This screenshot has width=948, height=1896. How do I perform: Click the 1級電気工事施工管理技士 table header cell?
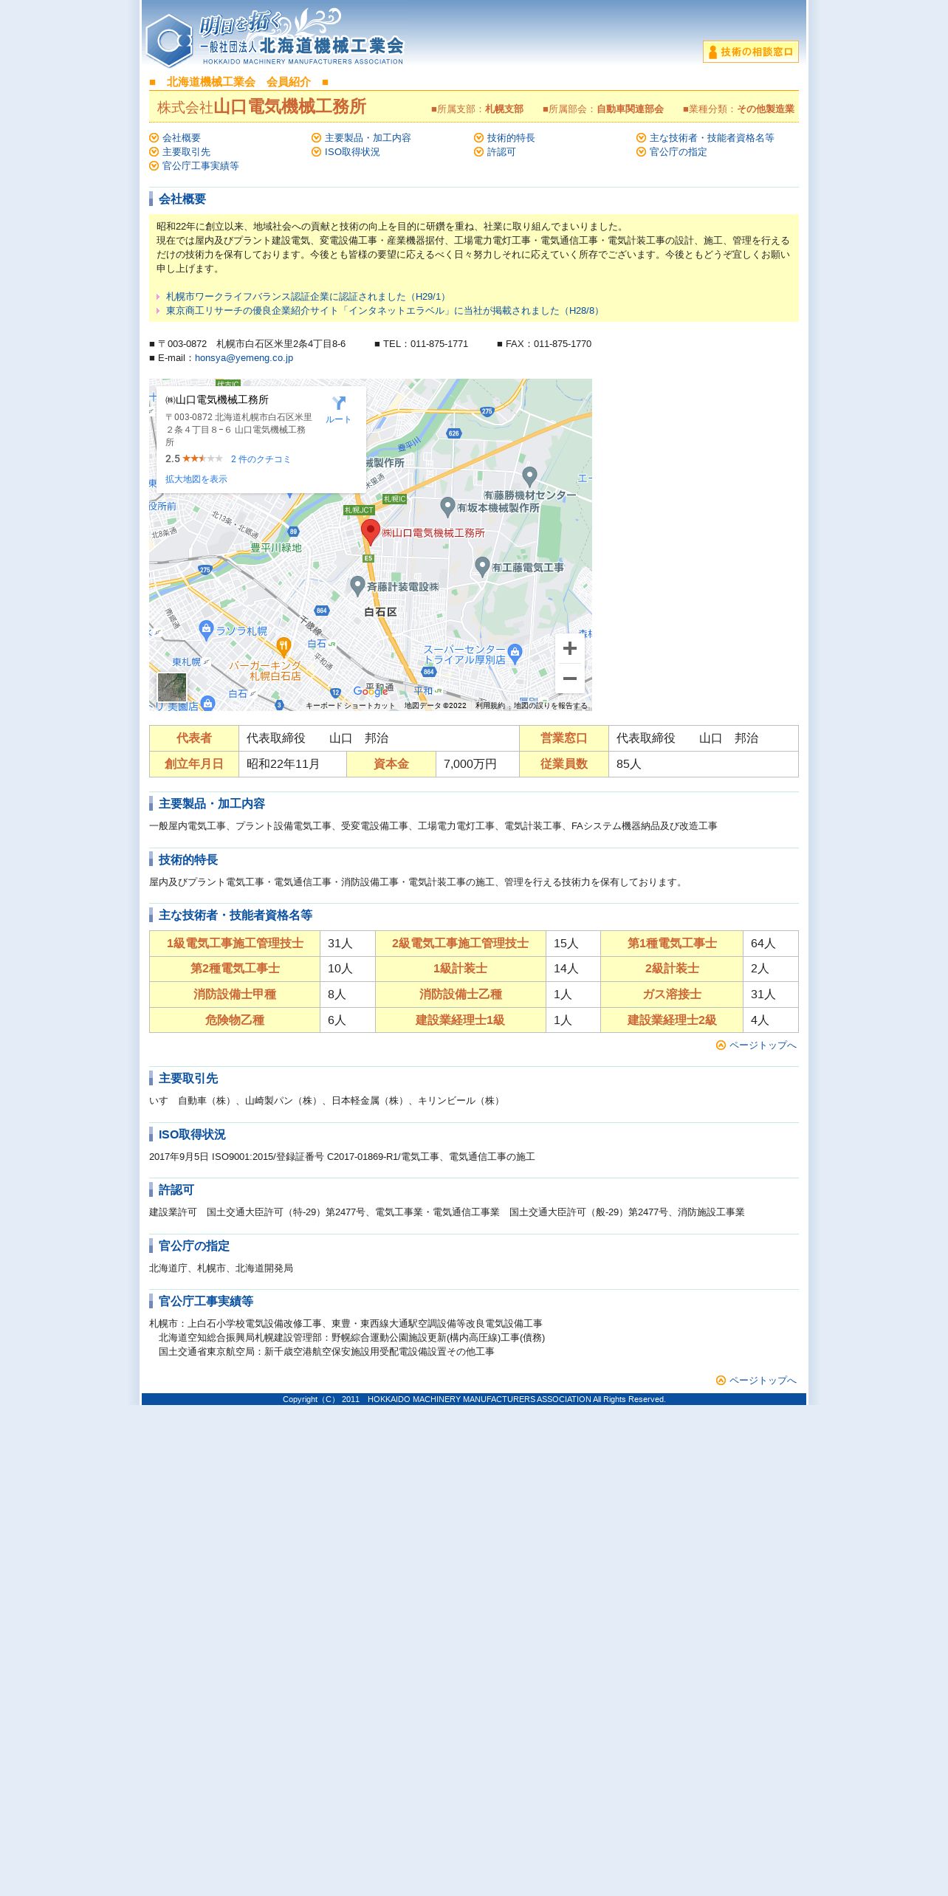[x=235, y=944]
